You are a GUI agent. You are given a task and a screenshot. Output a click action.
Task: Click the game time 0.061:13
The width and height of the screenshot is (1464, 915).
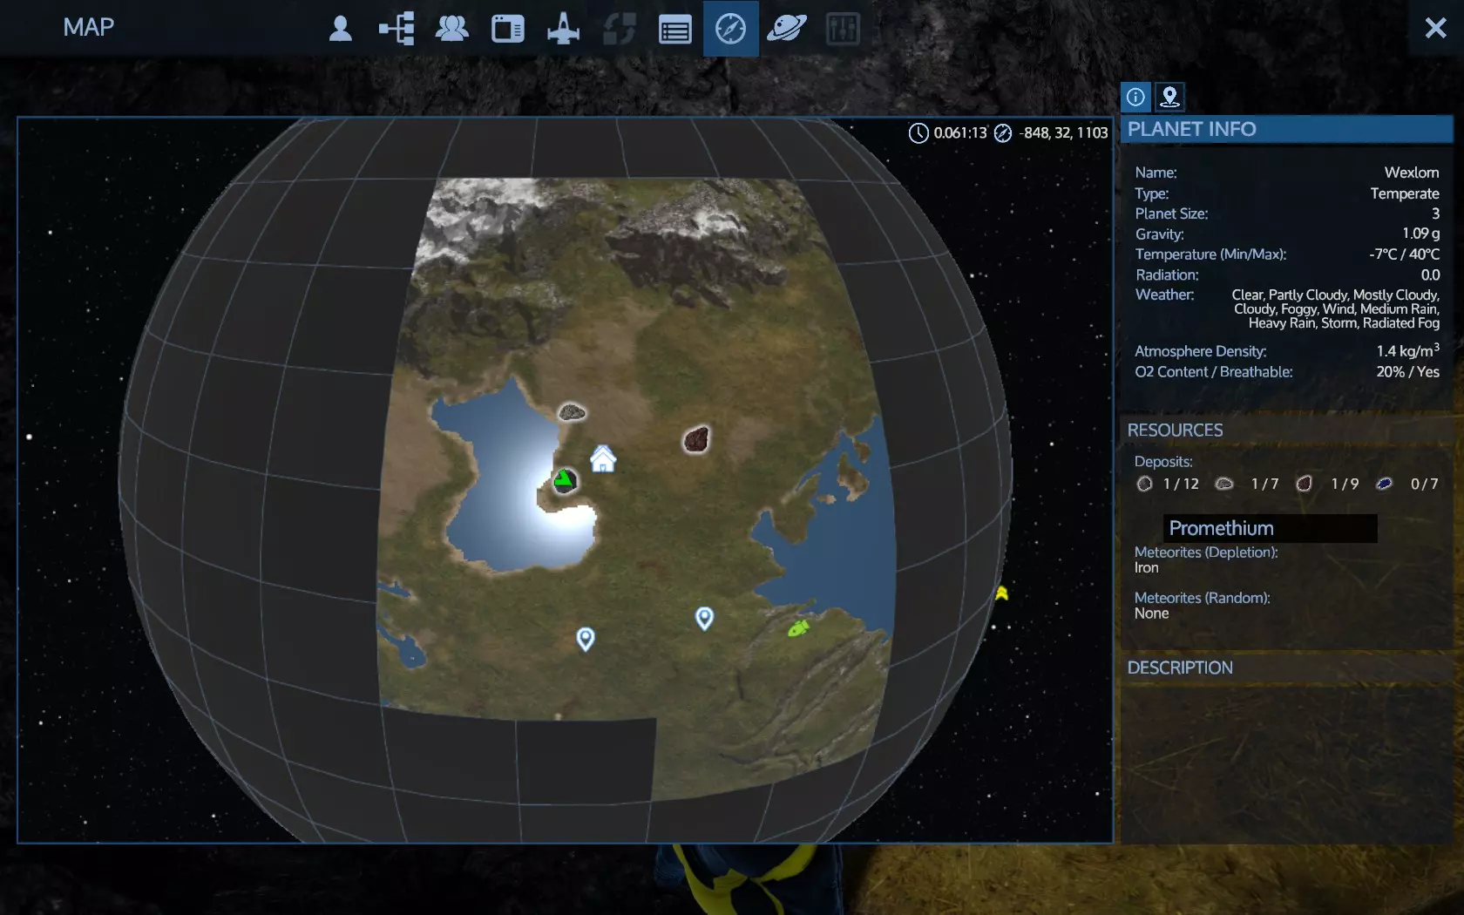(x=960, y=133)
